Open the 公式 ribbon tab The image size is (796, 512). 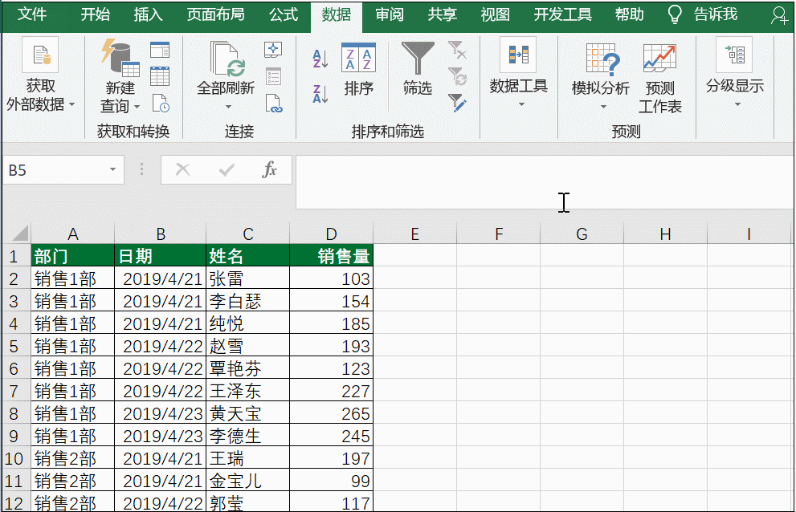pos(283,14)
